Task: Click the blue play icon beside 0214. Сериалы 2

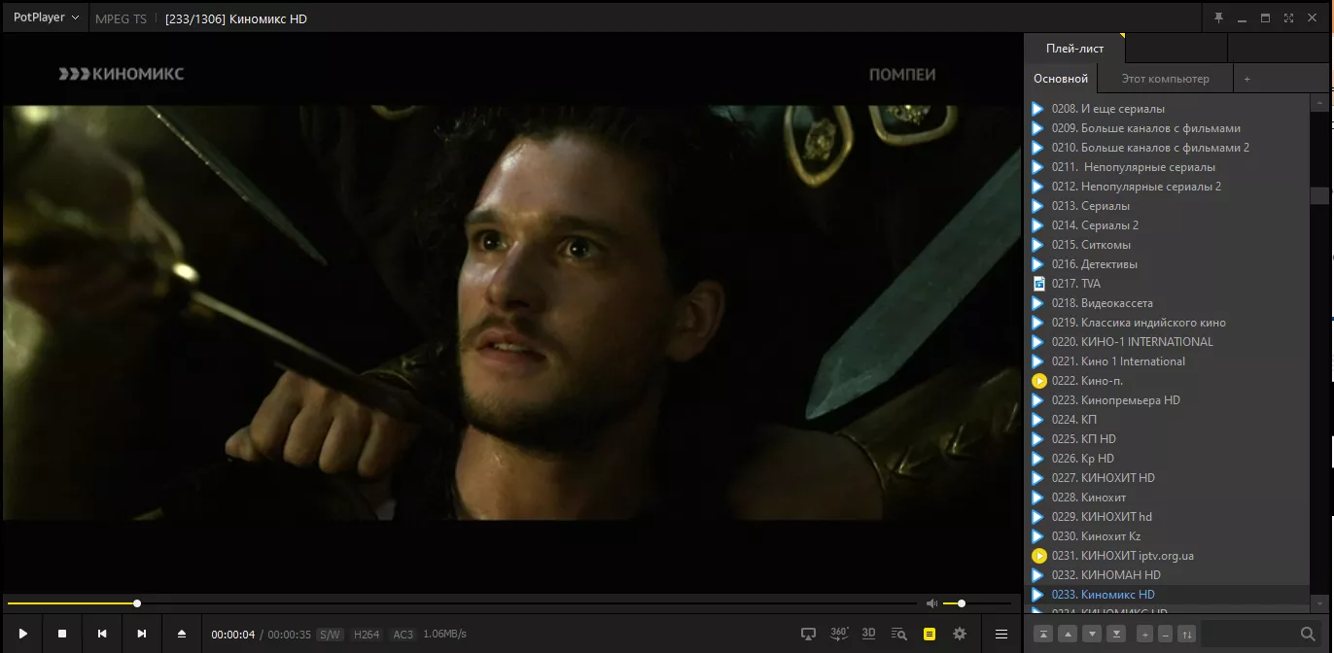Action: [1038, 225]
